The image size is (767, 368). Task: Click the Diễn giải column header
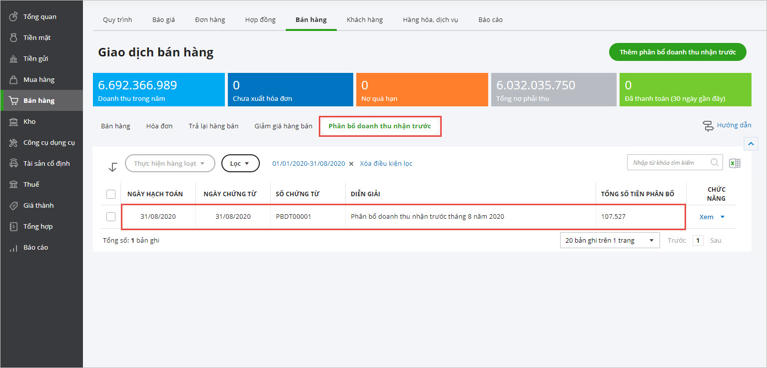365,194
